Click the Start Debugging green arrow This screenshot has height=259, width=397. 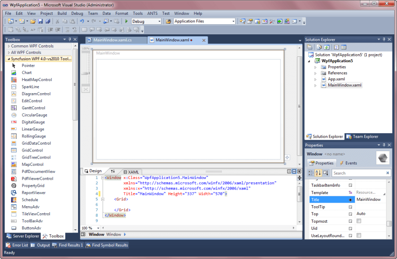click(127, 21)
